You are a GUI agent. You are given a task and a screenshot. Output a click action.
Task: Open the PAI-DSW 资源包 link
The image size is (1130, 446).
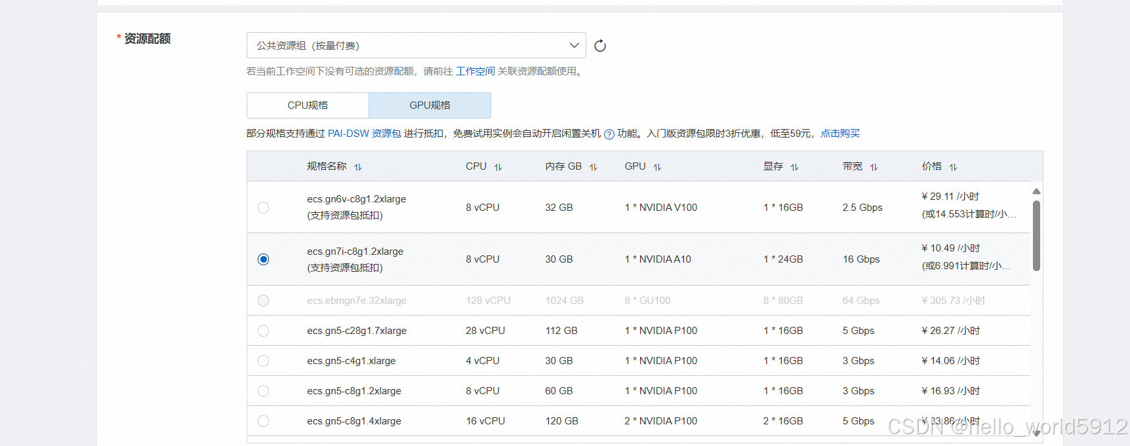364,134
